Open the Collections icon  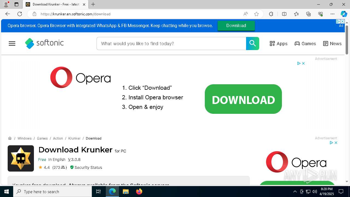click(308, 14)
